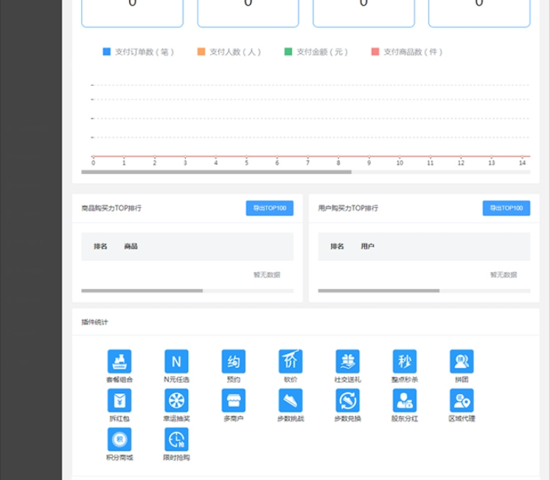Click the 拆红包 red envelope icon

[x=119, y=400]
